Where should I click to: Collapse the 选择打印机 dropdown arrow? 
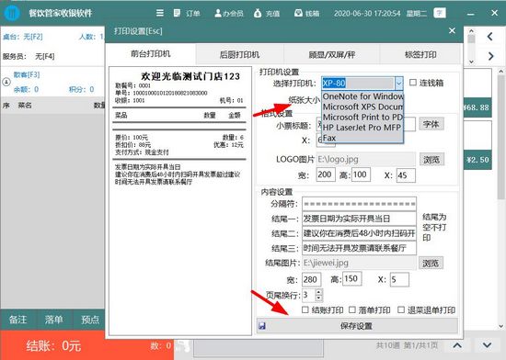coord(399,84)
